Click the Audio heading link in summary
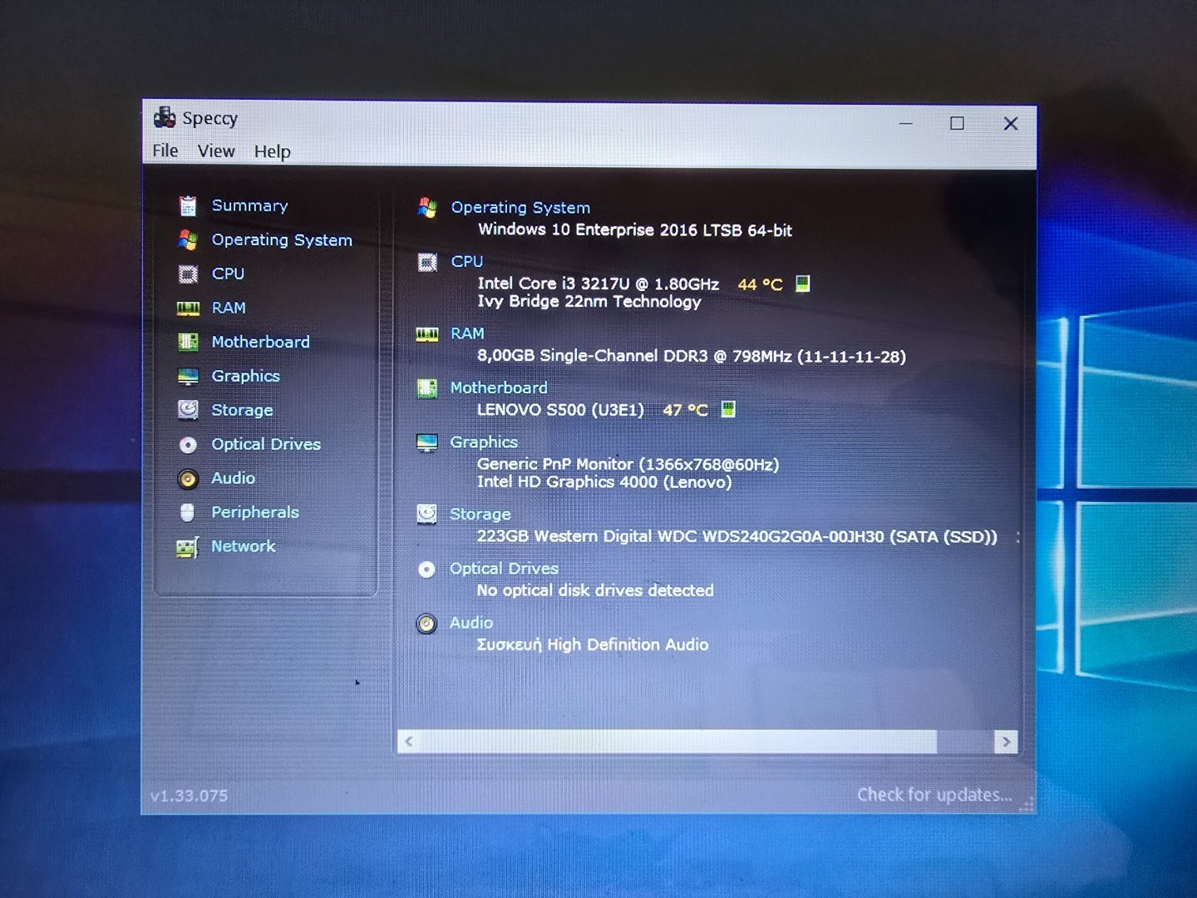Screen dimensions: 1197x898 pos(471,623)
